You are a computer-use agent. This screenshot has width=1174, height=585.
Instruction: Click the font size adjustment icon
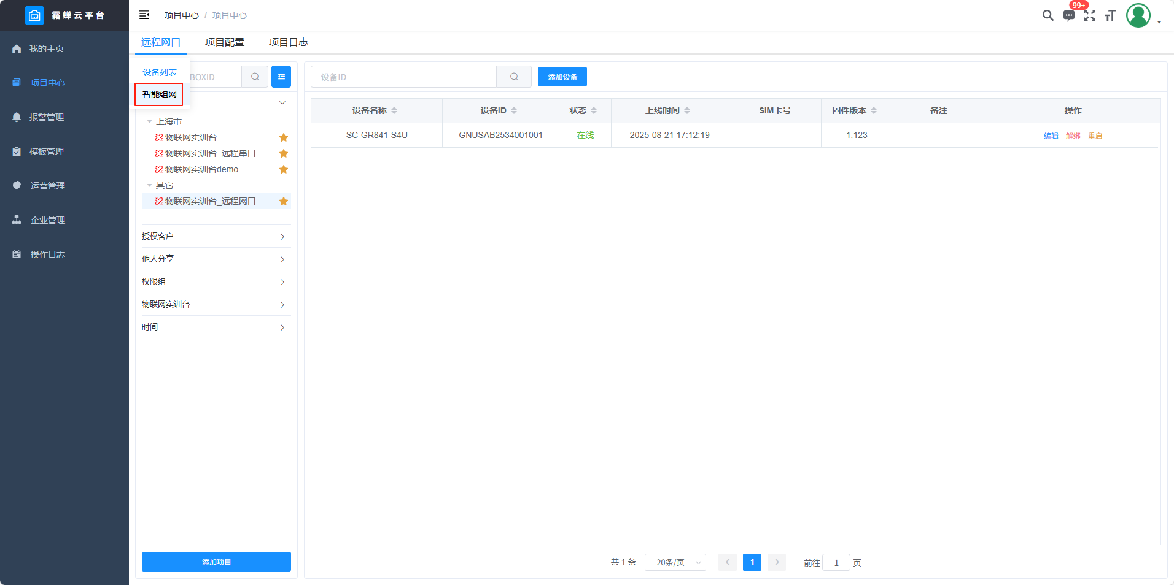point(1110,15)
